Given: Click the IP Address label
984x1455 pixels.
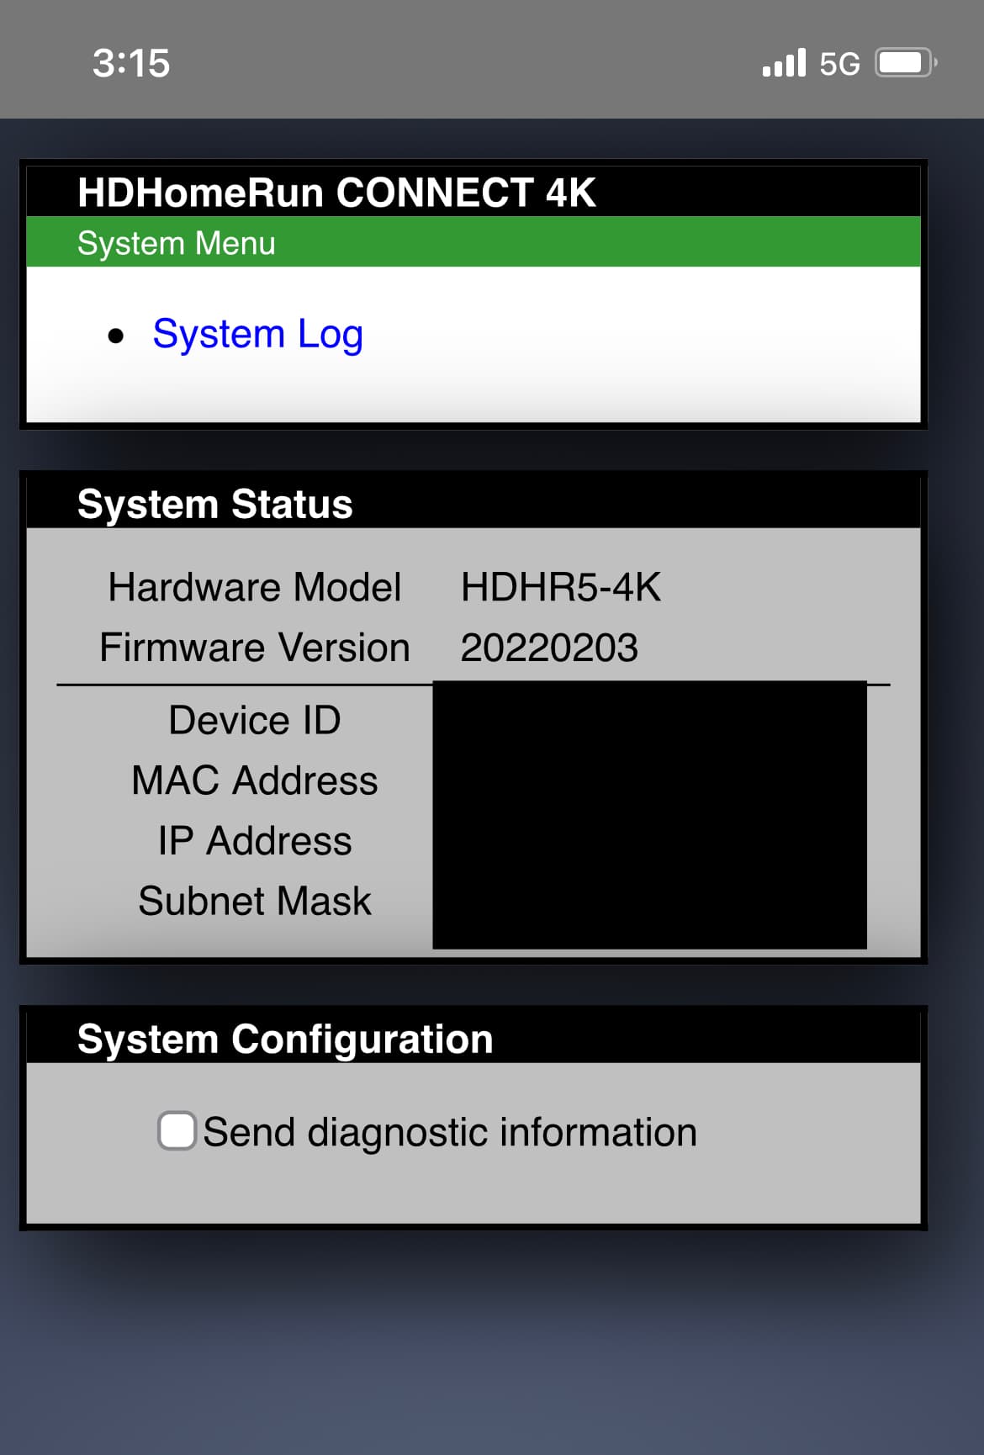Looking at the screenshot, I should click(x=255, y=841).
